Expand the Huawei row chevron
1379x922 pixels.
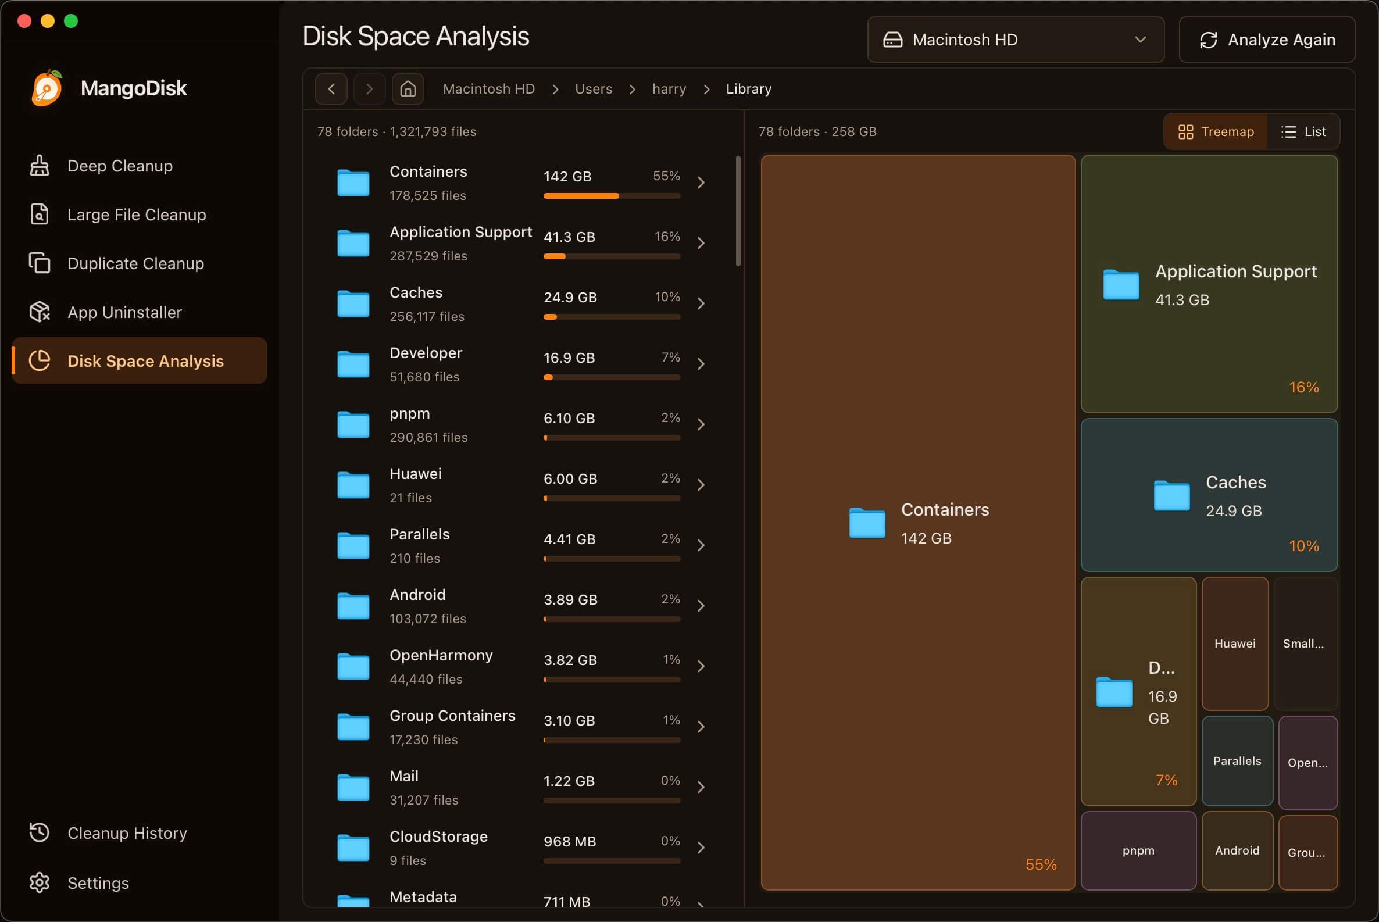tap(701, 485)
